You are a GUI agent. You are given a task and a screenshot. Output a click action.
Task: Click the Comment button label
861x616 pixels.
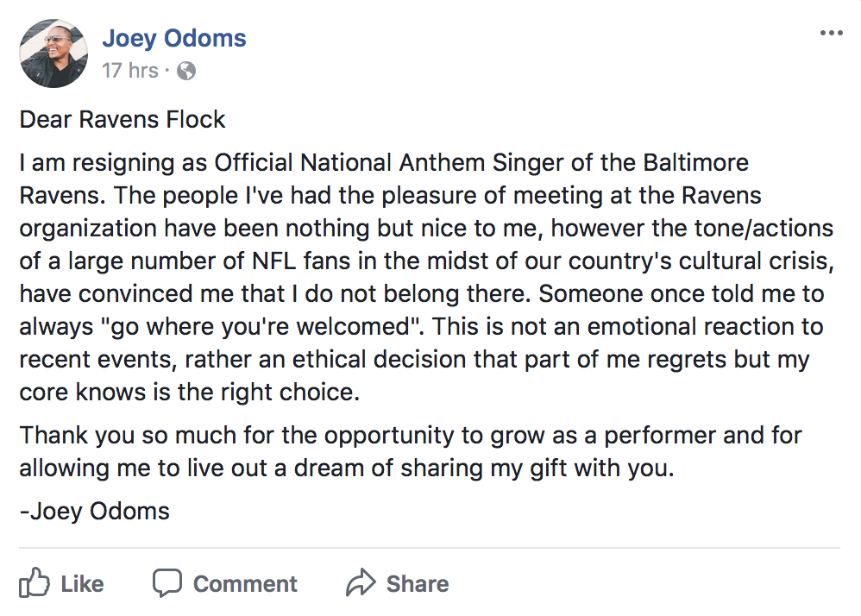pos(245,583)
